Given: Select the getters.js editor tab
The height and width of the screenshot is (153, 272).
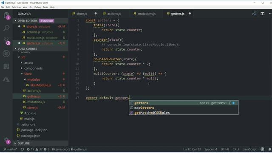Looking at the screenshot, I should pyautogui.click(x=178, y=14).
